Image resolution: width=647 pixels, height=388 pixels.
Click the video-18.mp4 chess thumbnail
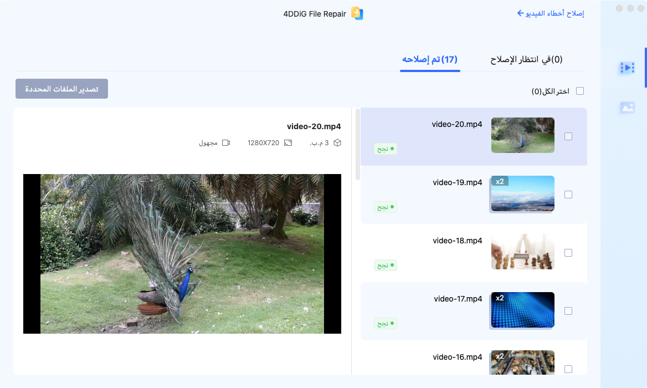click(522, 252)
